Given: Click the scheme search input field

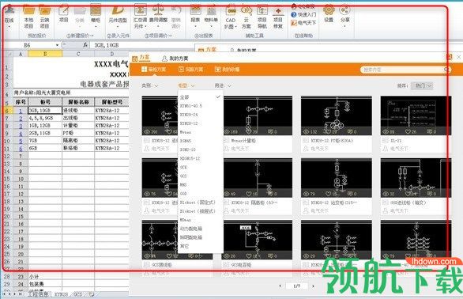Looking at the screenshot, I should pos(402,70).
